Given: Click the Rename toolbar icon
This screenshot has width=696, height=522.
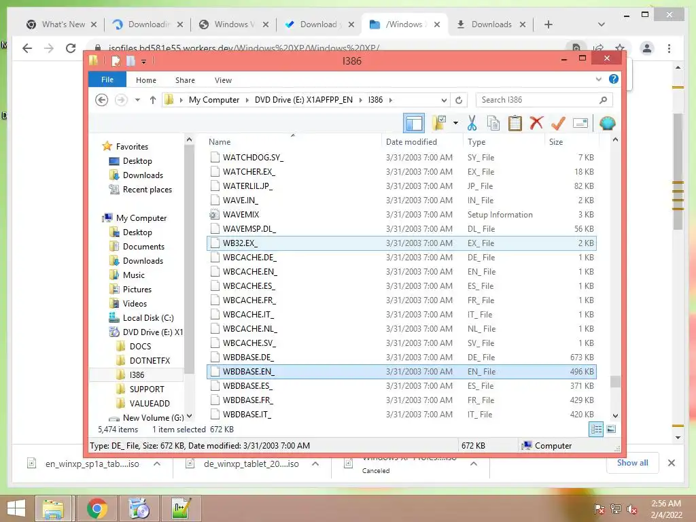Looking at the screenshot, I should 580,123.
